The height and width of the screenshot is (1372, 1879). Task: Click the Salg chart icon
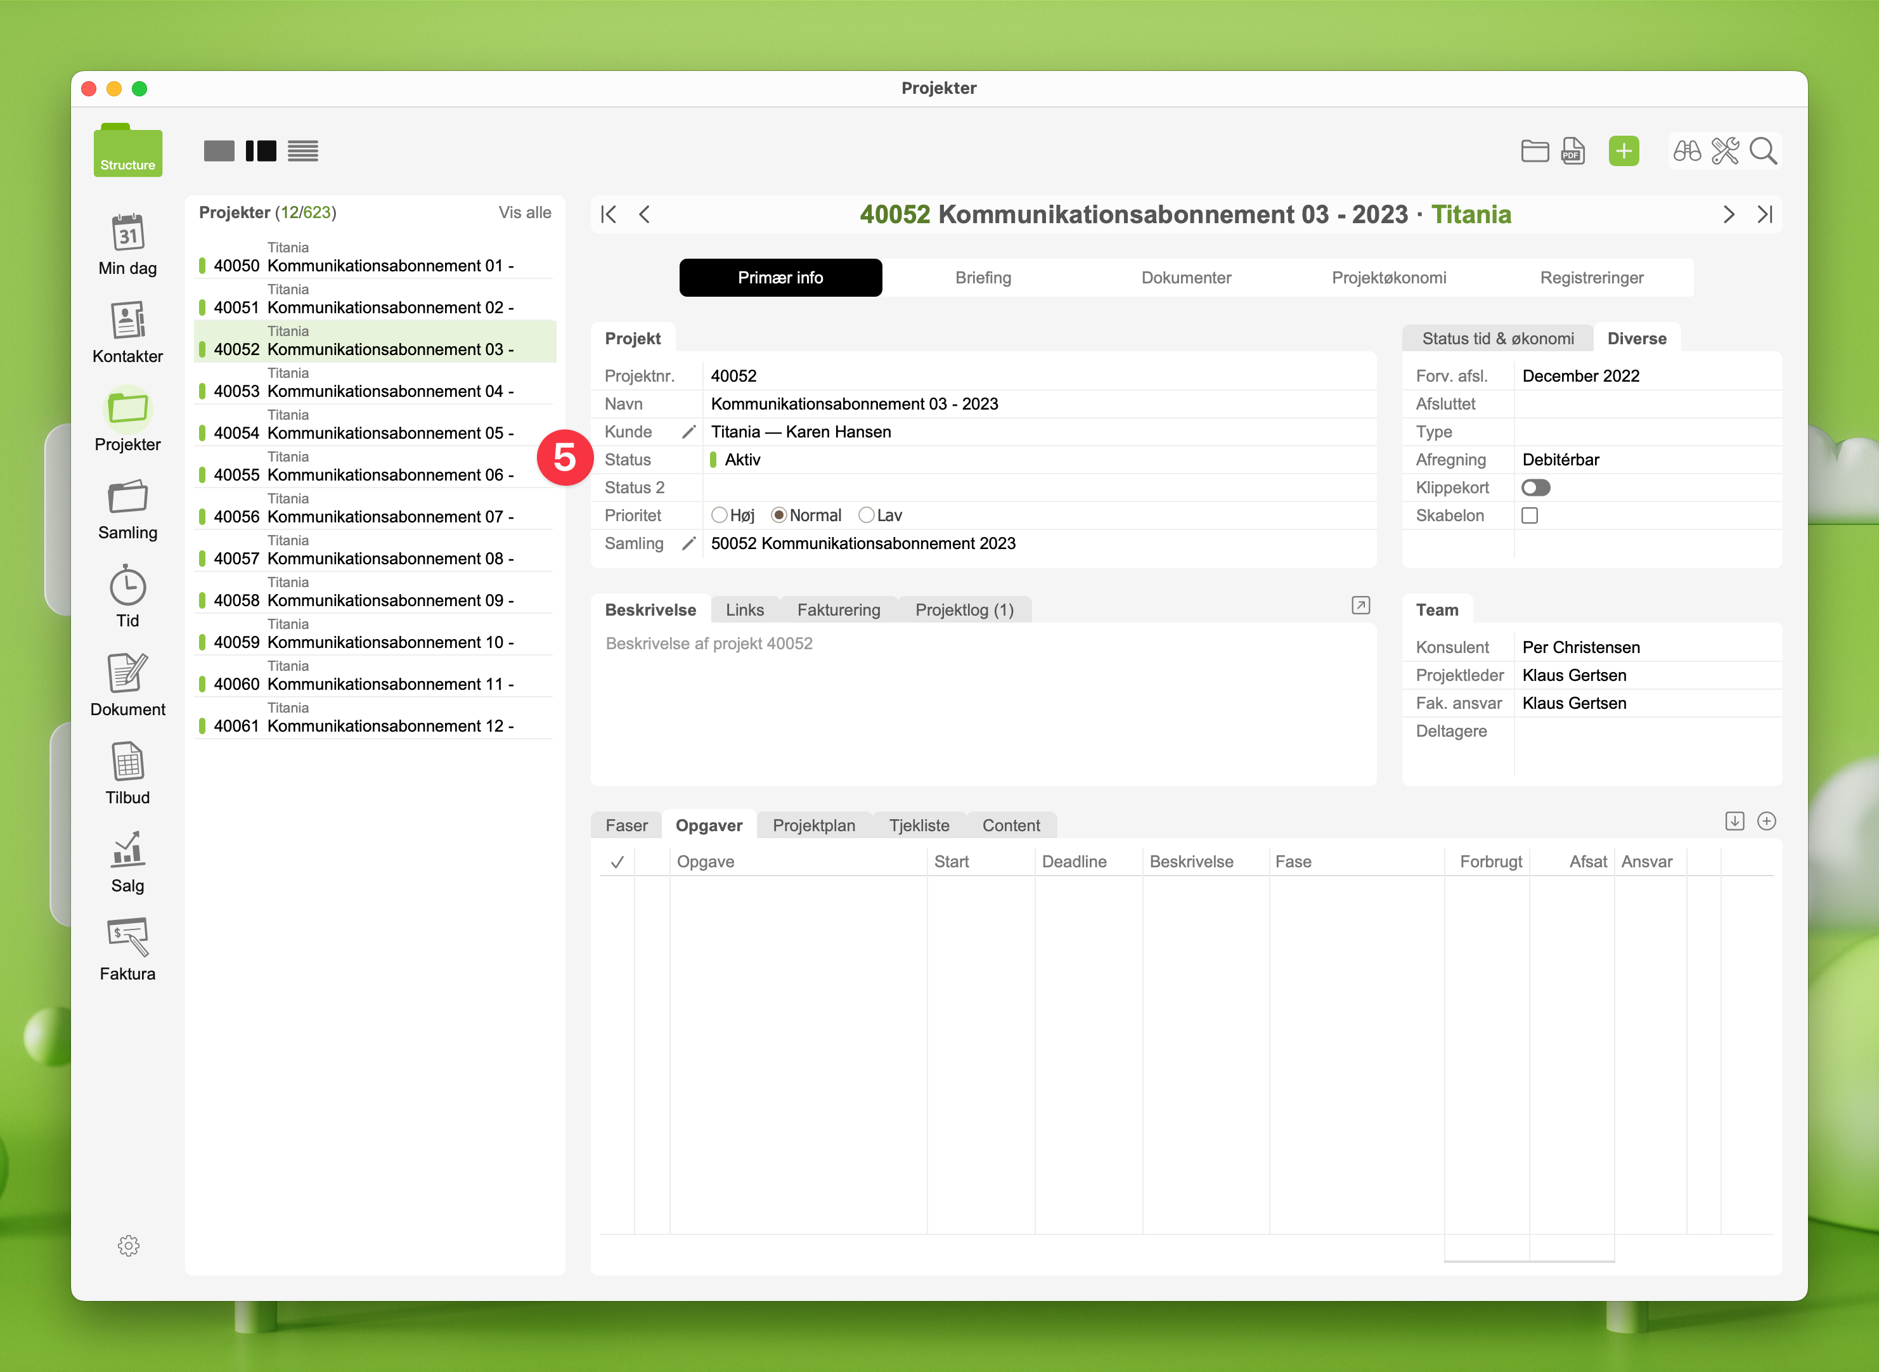[x=127, y=850]
